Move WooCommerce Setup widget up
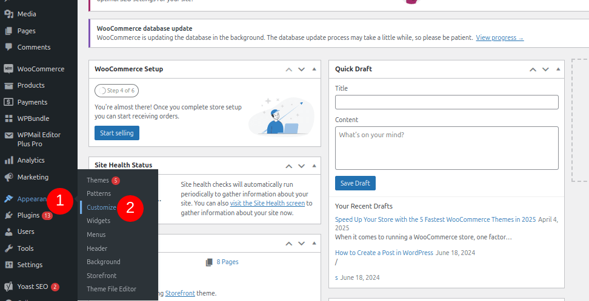The image size is (589, 301). point(288,70)
